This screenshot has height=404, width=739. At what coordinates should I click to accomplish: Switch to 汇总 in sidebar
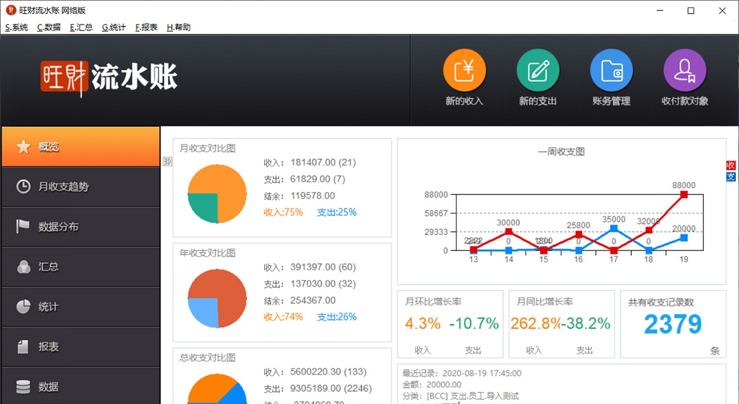point(80,267)
